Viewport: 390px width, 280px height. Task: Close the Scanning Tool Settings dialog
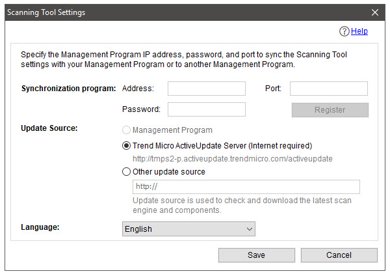pyautogui.click(x=375, y=12)
